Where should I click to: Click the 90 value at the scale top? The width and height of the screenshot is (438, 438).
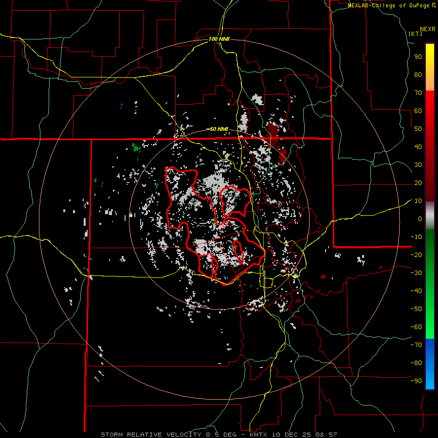pos(418,56)
